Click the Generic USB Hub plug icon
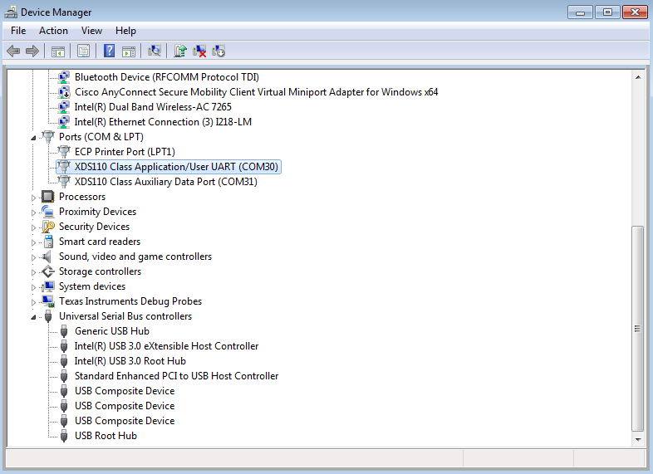Viewport: 653px width, 474px height. (64, 331)
